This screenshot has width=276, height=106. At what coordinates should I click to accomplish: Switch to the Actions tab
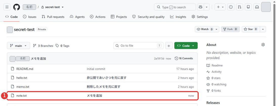(x=98, y=17)
